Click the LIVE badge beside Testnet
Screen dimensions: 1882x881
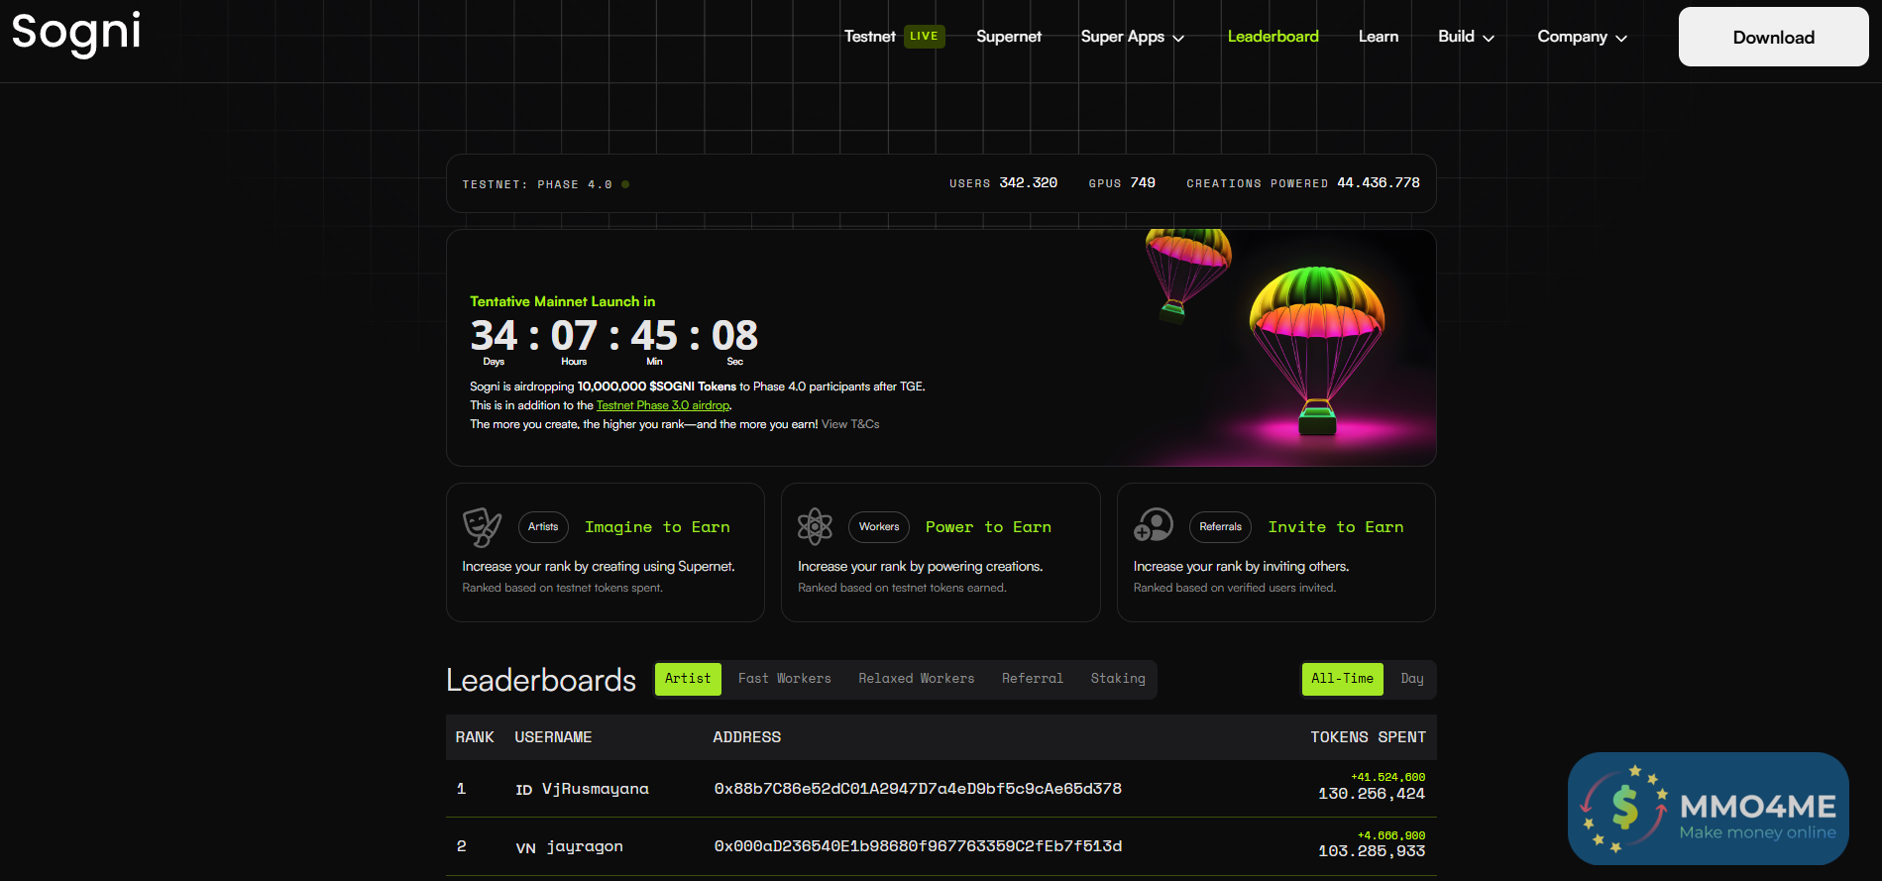tap(924, 37)
